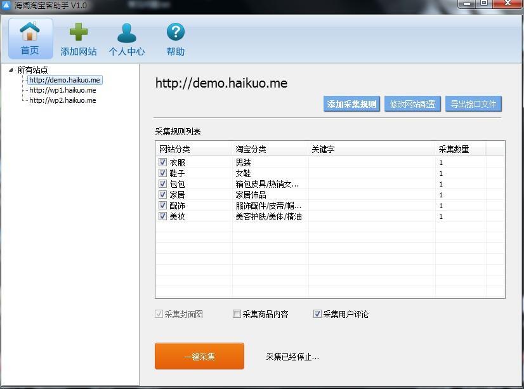Select site http://wp2.haikuo.me in the tree
Viewport: 524px width, 389px height.
(63, 100)
